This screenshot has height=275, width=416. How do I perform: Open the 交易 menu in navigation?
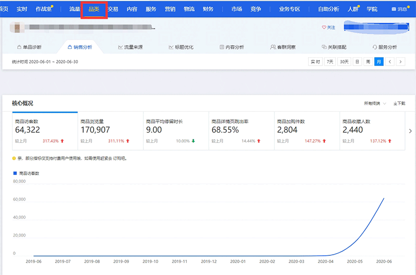click(x=113, y=9)
